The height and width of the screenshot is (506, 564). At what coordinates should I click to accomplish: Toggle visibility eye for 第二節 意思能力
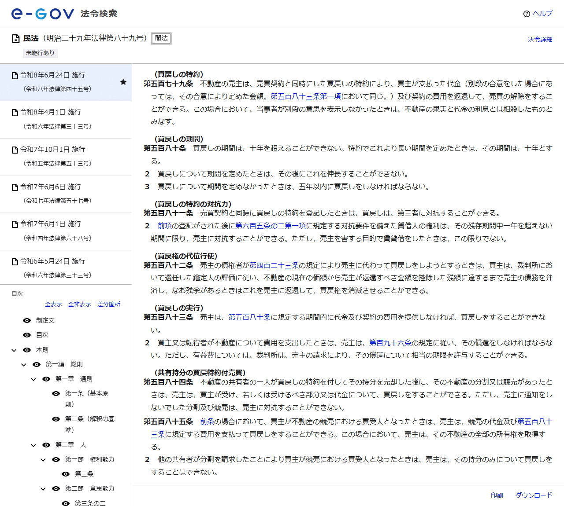(x=56, y=488)
